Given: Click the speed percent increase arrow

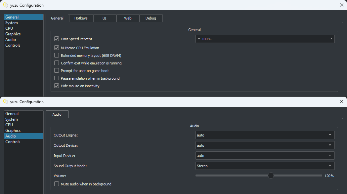Looking at the screenshot, I should pyautogui.click(x=331, y=39).
